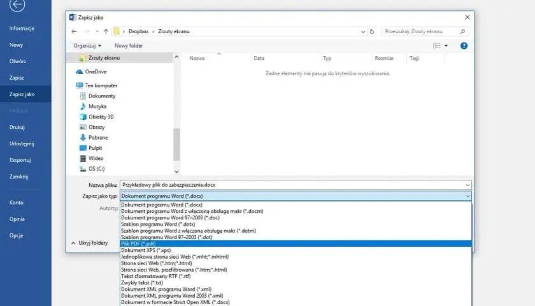Choose Dokument programu Word 97-2003 (*.doc)
Image resolution: width=535 pixels, height=306 pixels.
[296, 217]
